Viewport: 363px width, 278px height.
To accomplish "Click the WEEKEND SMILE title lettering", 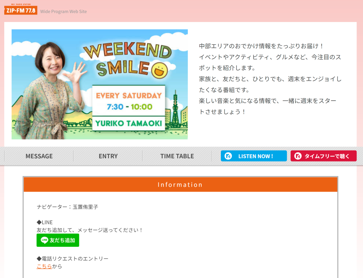I will (127, 59).
